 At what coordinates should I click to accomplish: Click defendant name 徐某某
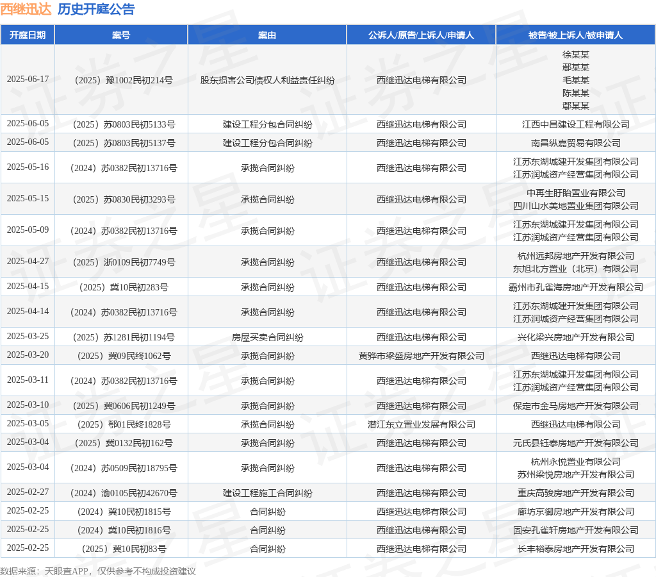(x=576, y=54)
